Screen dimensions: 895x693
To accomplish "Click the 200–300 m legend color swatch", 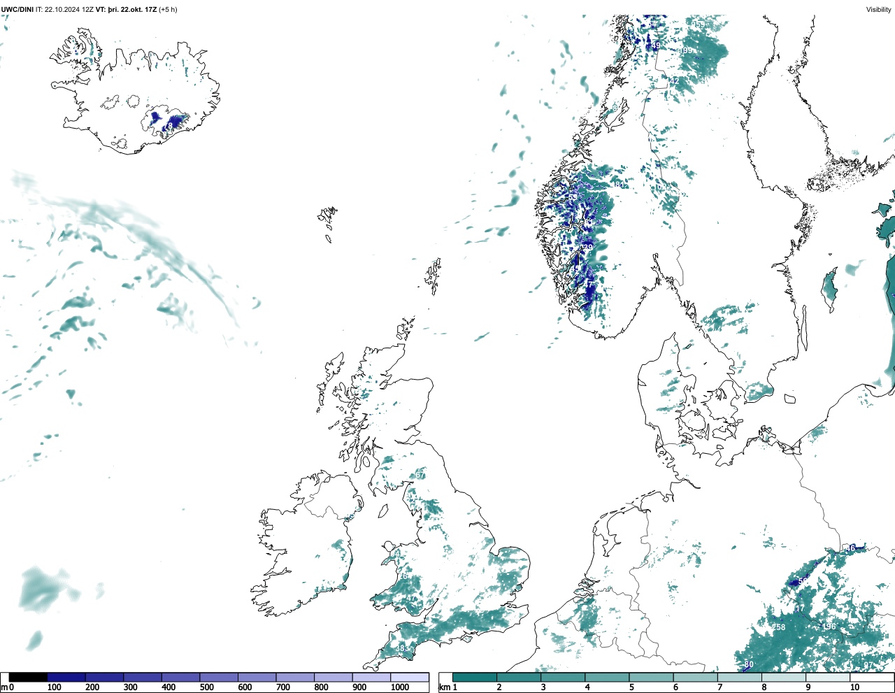I will click(x=105, y=677).
